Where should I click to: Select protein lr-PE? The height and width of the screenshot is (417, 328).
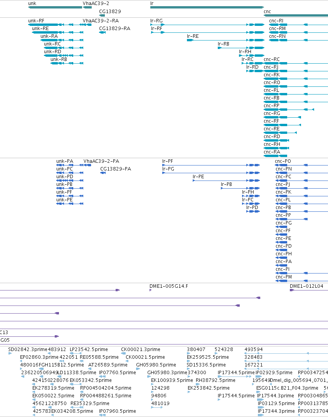click(226, 181)
